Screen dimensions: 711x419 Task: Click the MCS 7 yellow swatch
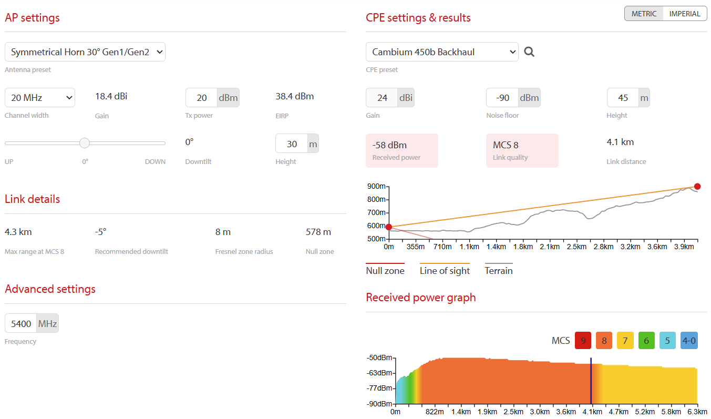pos(625,340)
